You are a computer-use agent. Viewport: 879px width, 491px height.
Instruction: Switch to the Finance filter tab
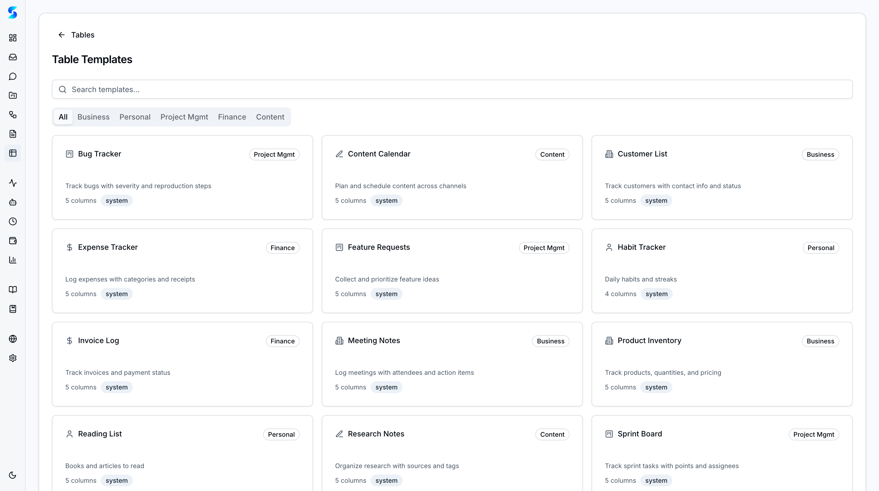[232, 116]
